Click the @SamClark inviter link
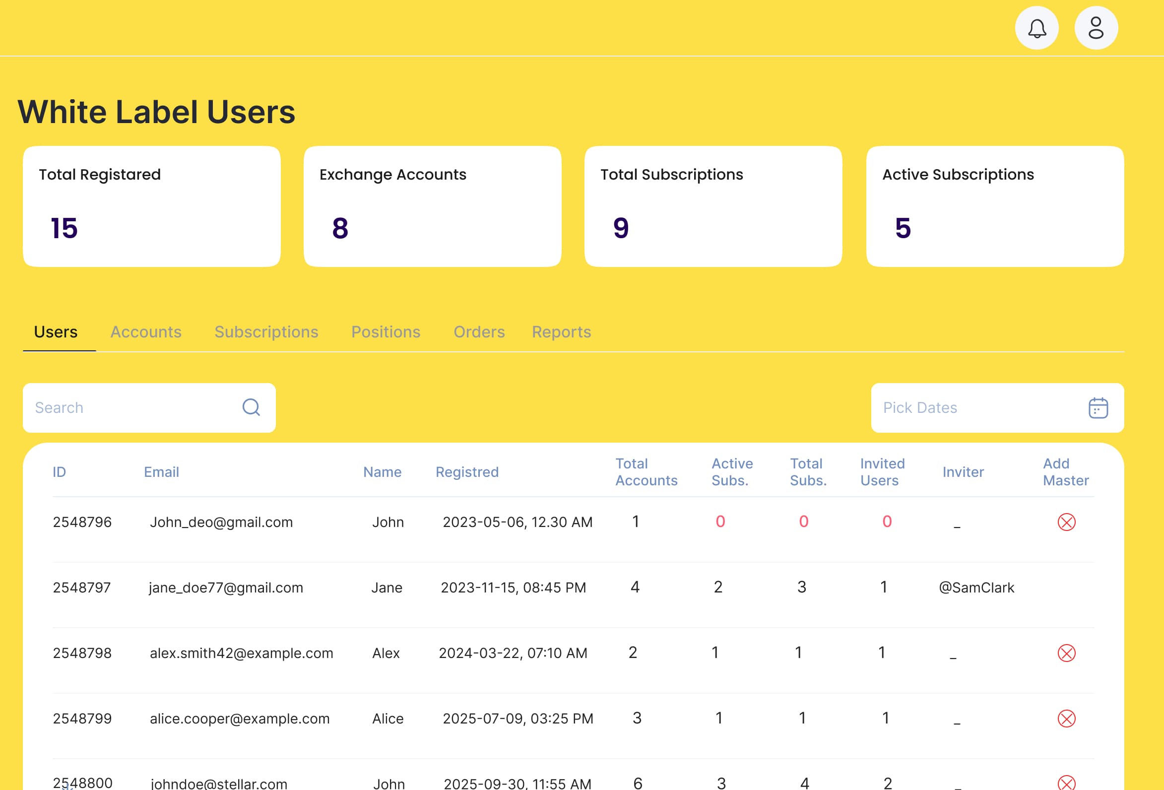Screen dimensions: 1164x790 (976, 588)
